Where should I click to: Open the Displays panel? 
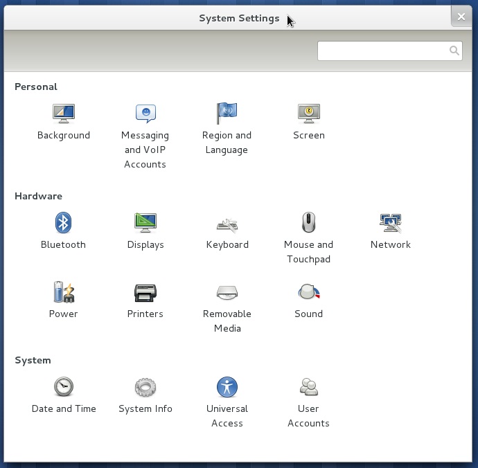pyautogui.click(x=145, y=223)
